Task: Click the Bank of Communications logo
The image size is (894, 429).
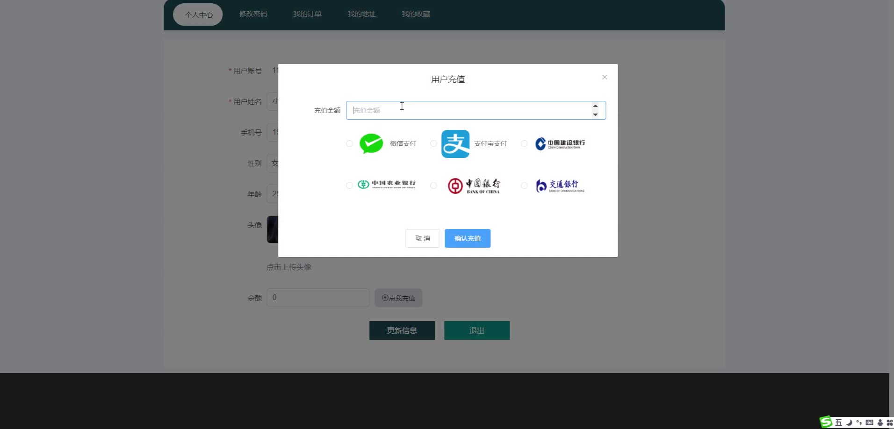Action: pos(560,186)
